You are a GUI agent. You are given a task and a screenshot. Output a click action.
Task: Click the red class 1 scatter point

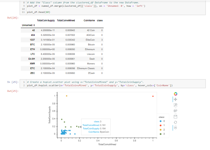(x=153, y=96)
